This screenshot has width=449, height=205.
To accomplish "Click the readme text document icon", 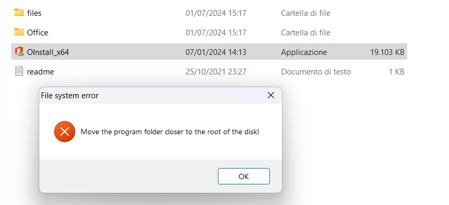I will click(19, 71).
